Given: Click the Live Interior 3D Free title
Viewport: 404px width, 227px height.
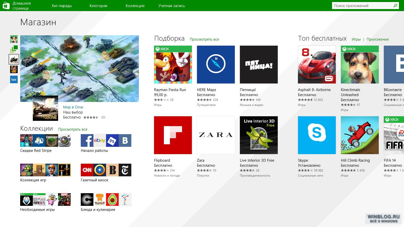Looking at the screenshot, I should click(257, 160).
